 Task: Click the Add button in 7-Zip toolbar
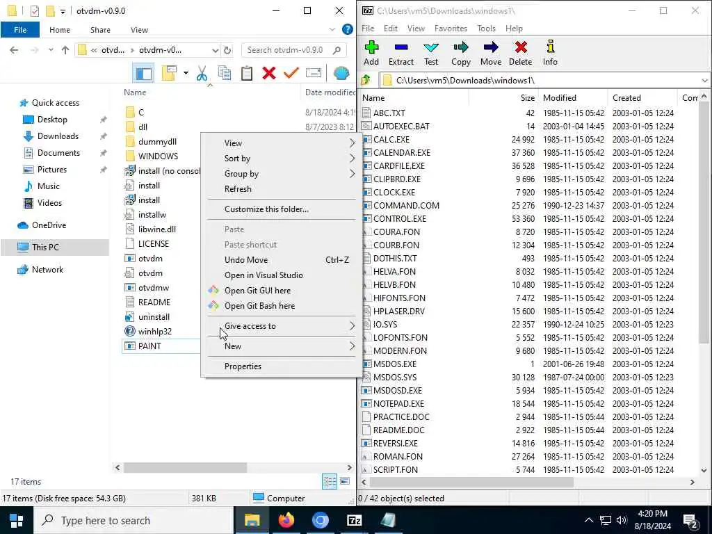click(x=371, y=53)
